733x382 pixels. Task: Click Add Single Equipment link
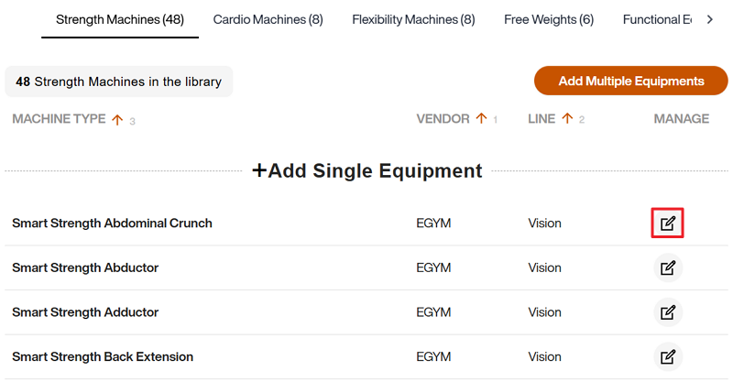click(x=366, y=170)
